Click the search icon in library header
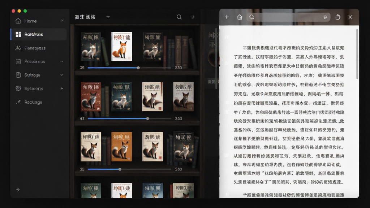The height and width of the screenshot is (208, 370). (x=179, y=17)
